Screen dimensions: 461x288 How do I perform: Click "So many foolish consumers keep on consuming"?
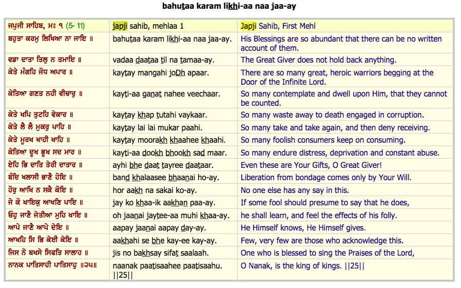[x=322, y=140]
